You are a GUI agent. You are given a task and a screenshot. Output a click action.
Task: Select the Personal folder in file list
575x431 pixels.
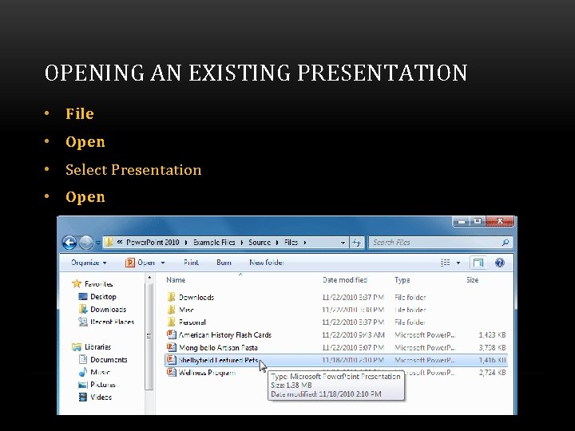pyautogui.click(x=192, y=322)
